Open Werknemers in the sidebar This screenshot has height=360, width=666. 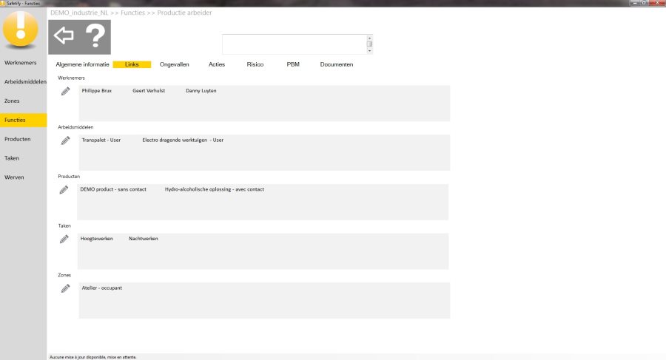(21, 63)
